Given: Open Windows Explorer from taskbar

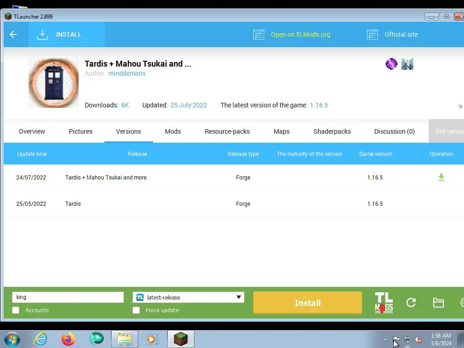Looking at the screenshot, I should pos(125,339).
